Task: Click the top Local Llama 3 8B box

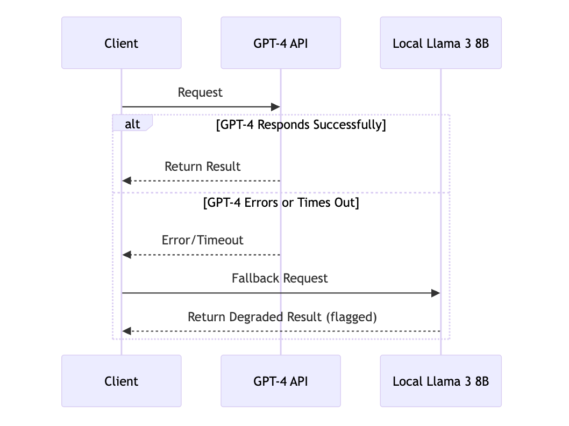Action: click(x=440, y=43)
